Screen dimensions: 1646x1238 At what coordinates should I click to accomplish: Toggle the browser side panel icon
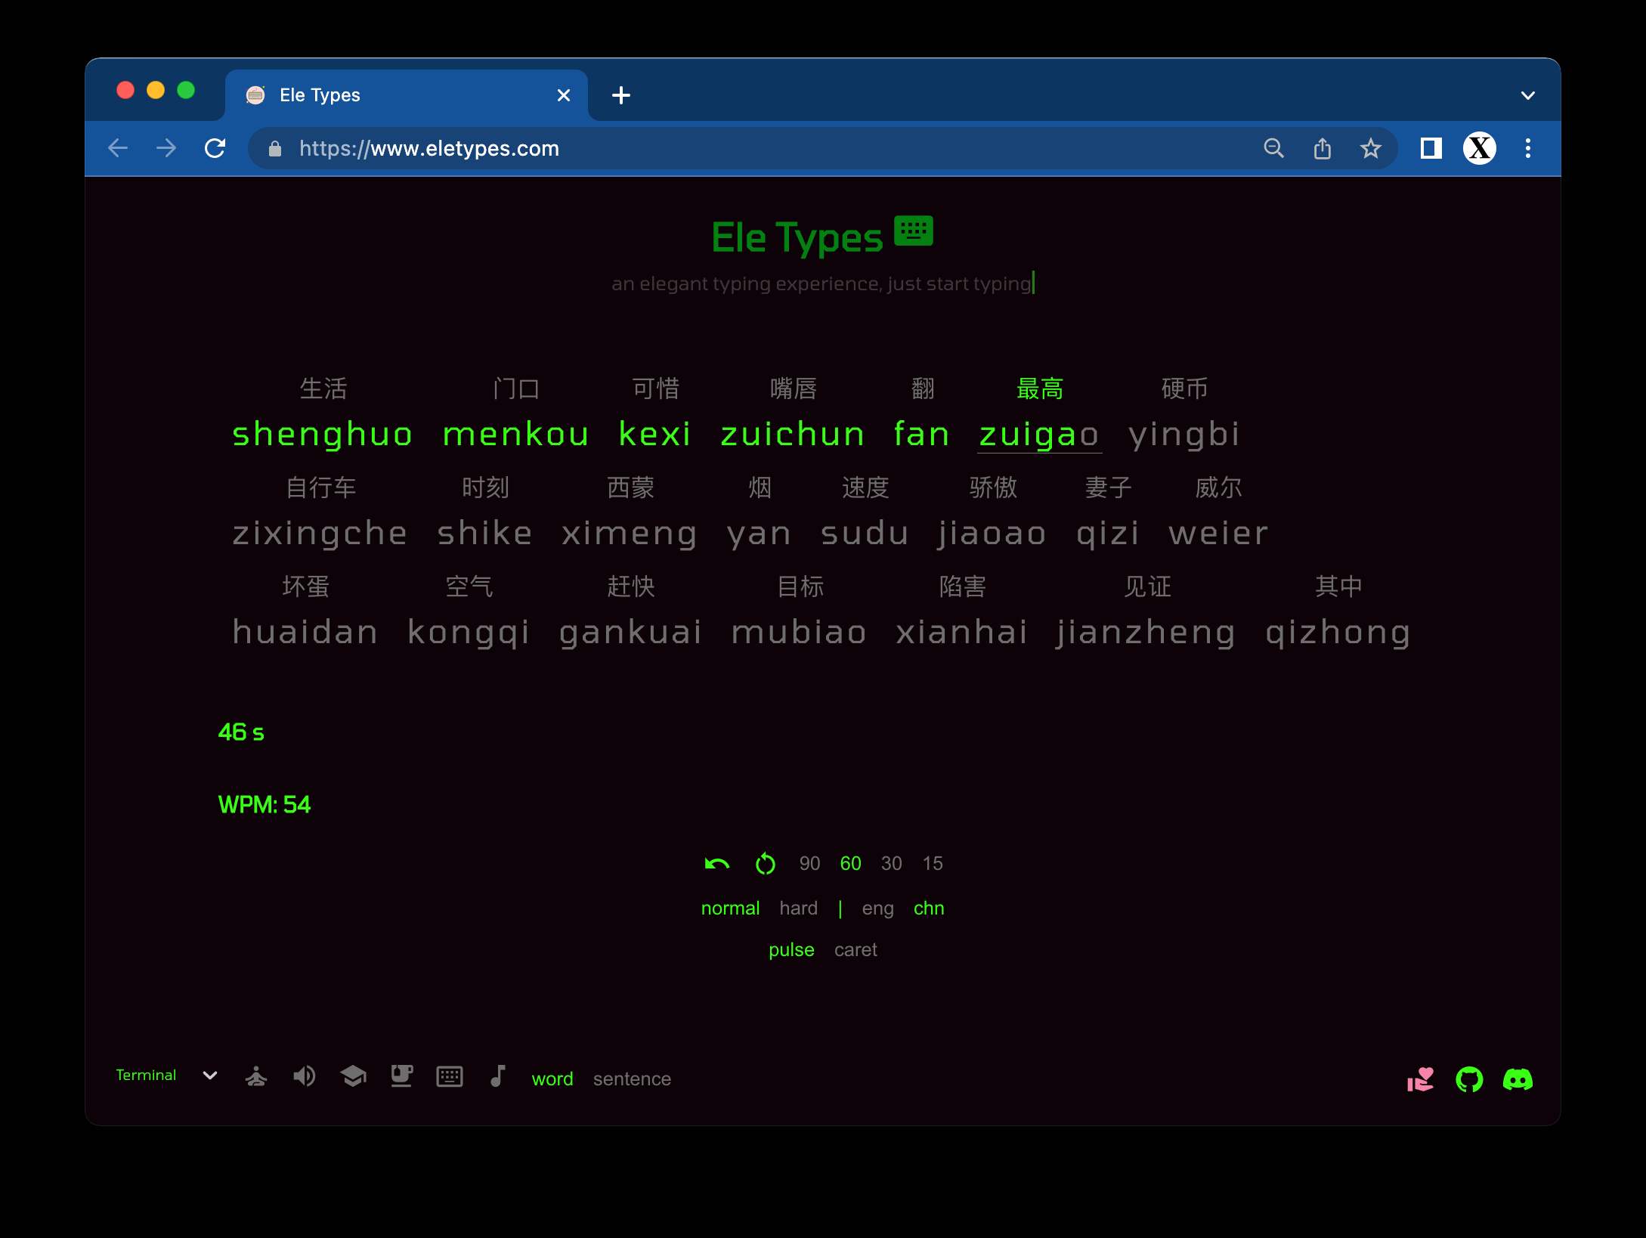click(1431, 148)
